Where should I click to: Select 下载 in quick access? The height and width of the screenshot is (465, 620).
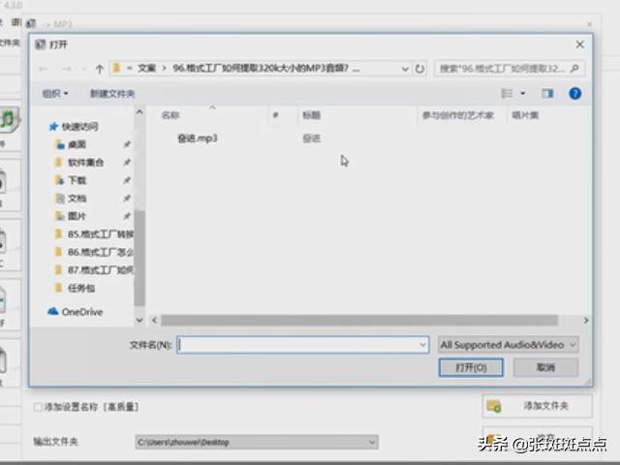click(x=77, y=180)
